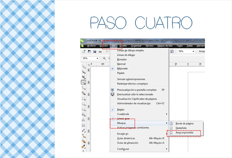Select the Mejorada view mode
The image size is (232, 158).
coord(122,68)
